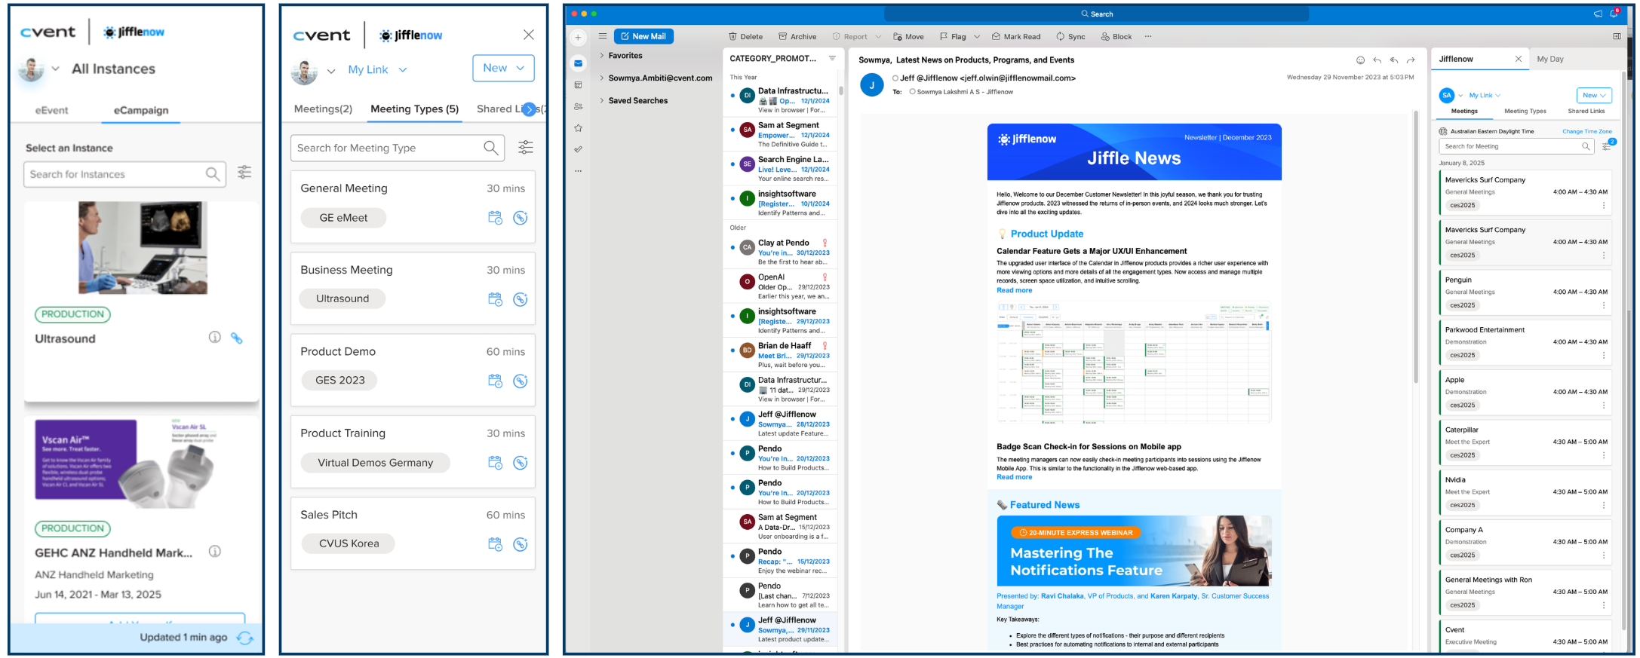The width and height of the screenshot is (1640, 658).
Task: Open three-dot menu on the Caterpillar meeting card
Action: tap(1604, 455)
